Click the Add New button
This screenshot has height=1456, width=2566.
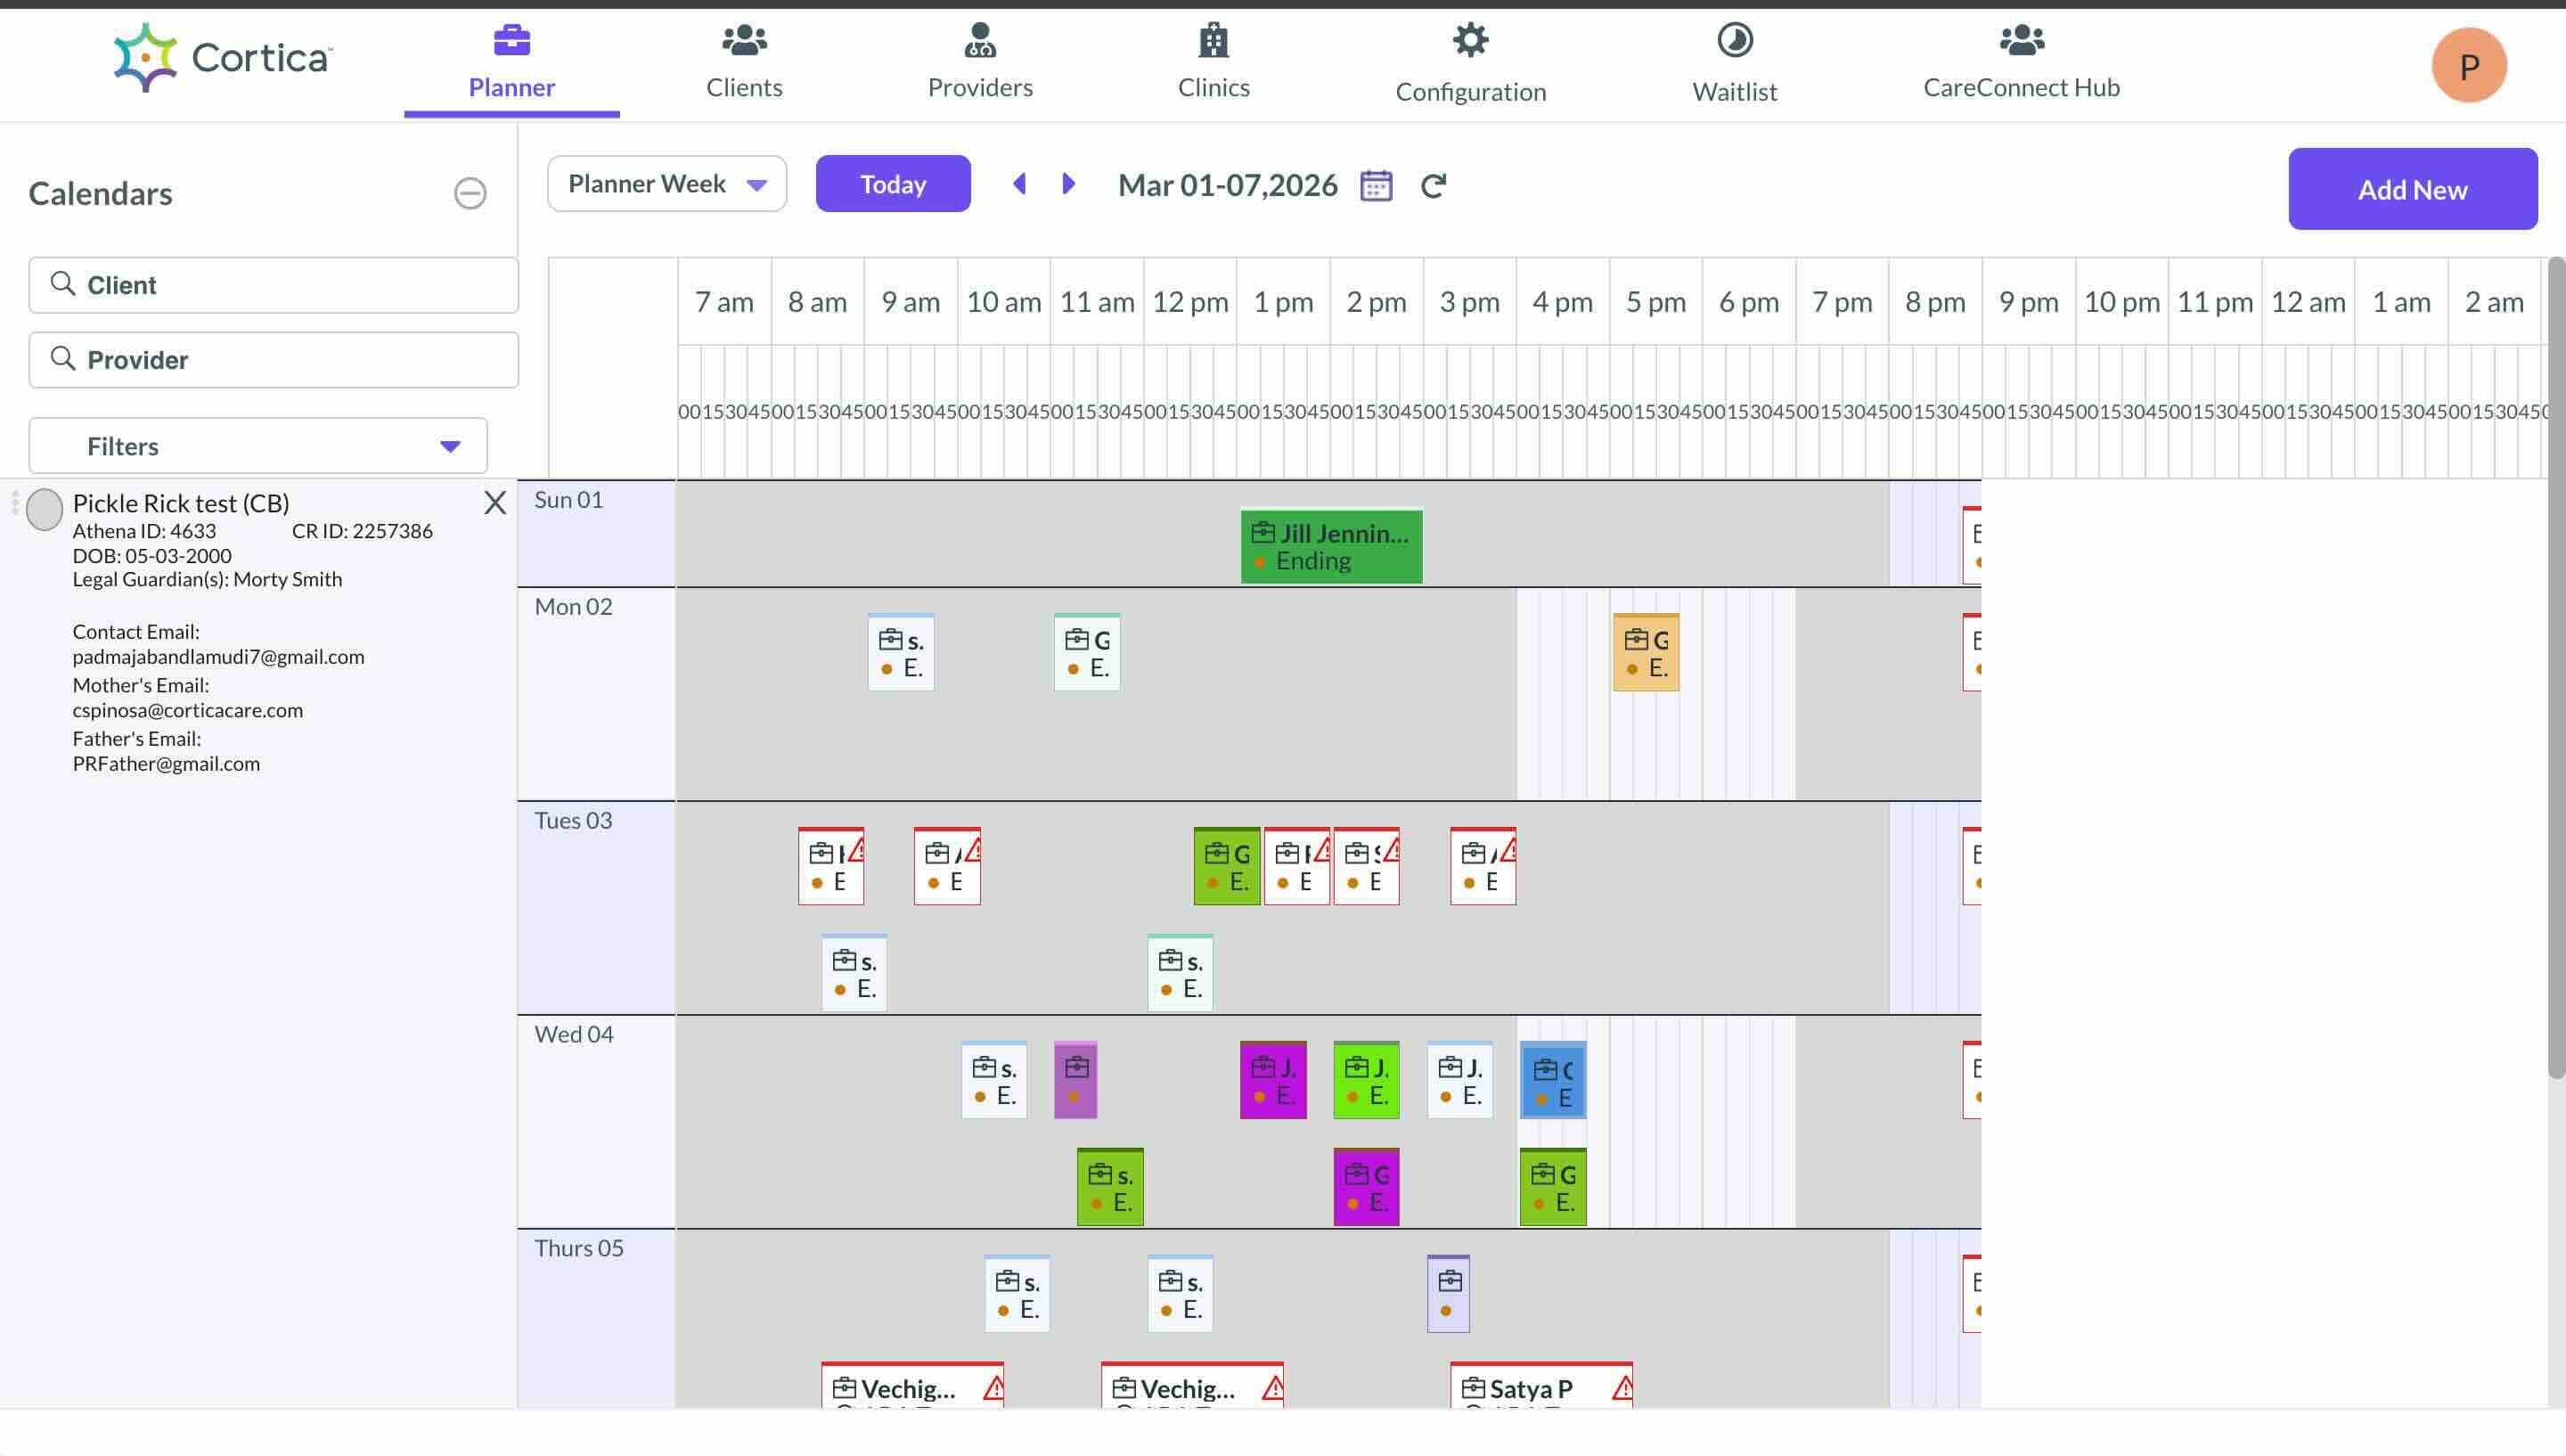2412,189
